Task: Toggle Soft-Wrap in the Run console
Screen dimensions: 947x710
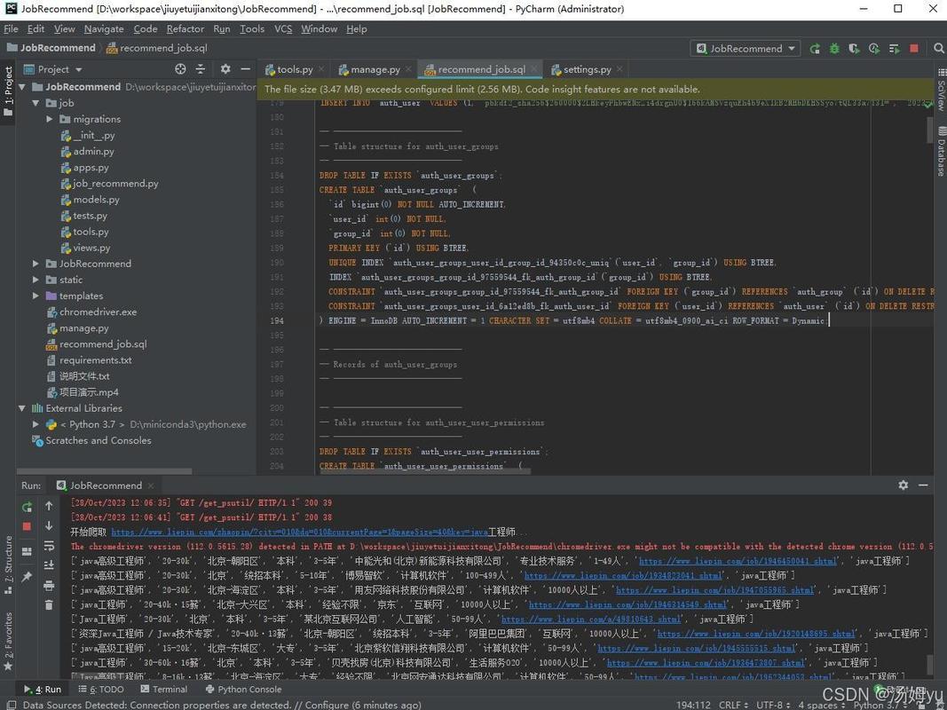Action: pos(49,547)
